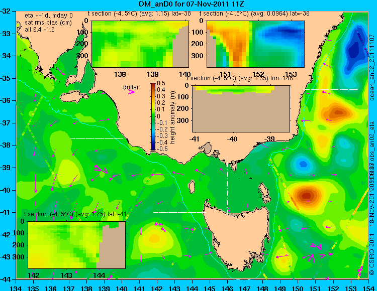Click the white dashed section line at latitude -38
377x291 pixels.
pos(97,138)
